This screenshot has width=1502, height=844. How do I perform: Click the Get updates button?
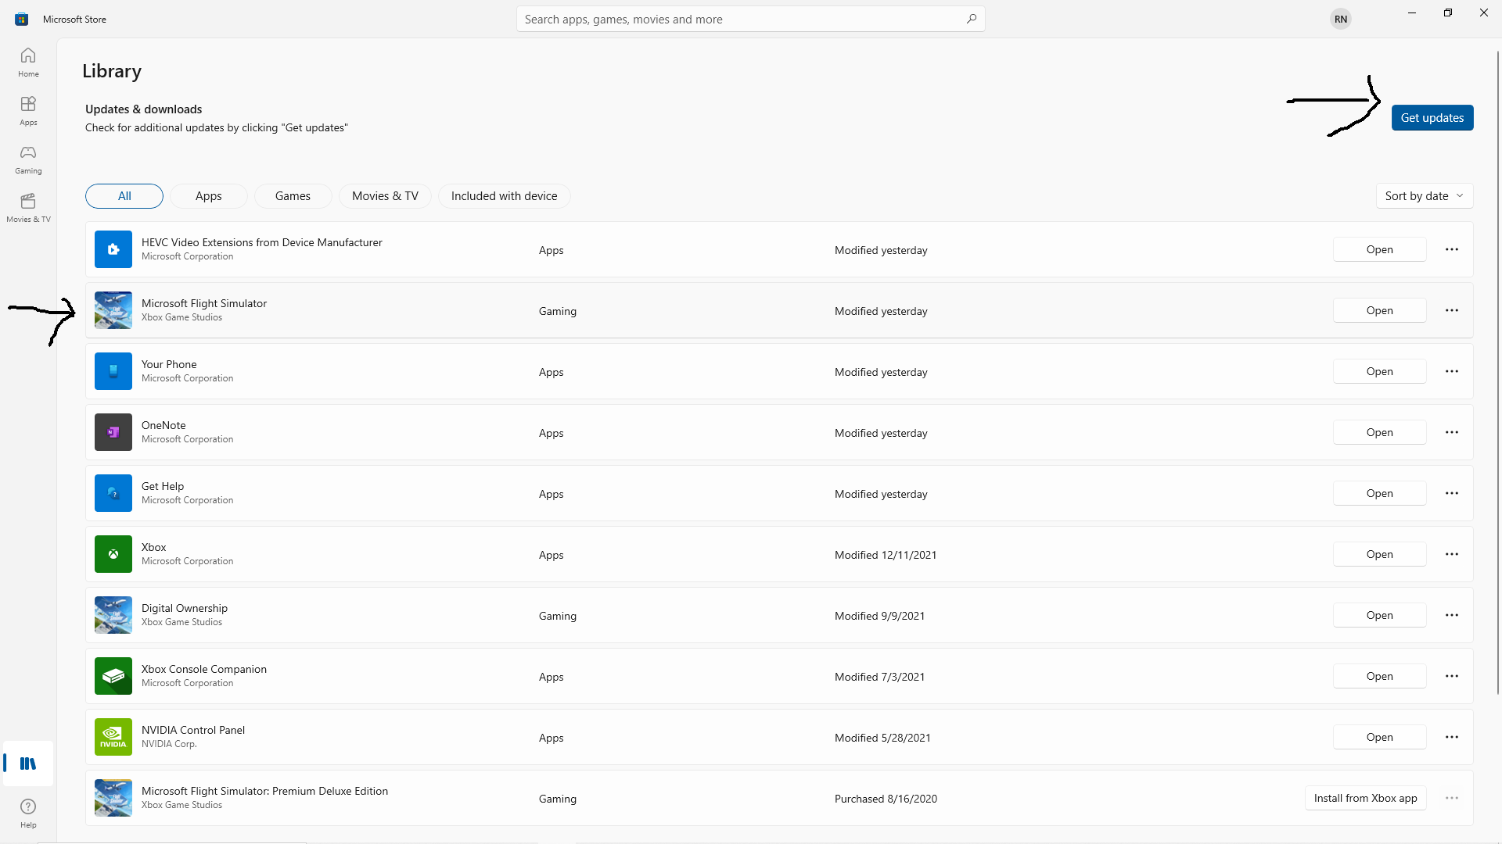(x=1432, y=118)
